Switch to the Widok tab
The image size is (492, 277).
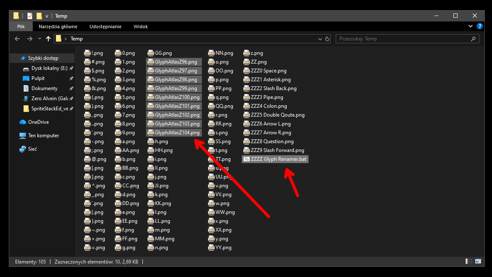[x=141, y=27]
